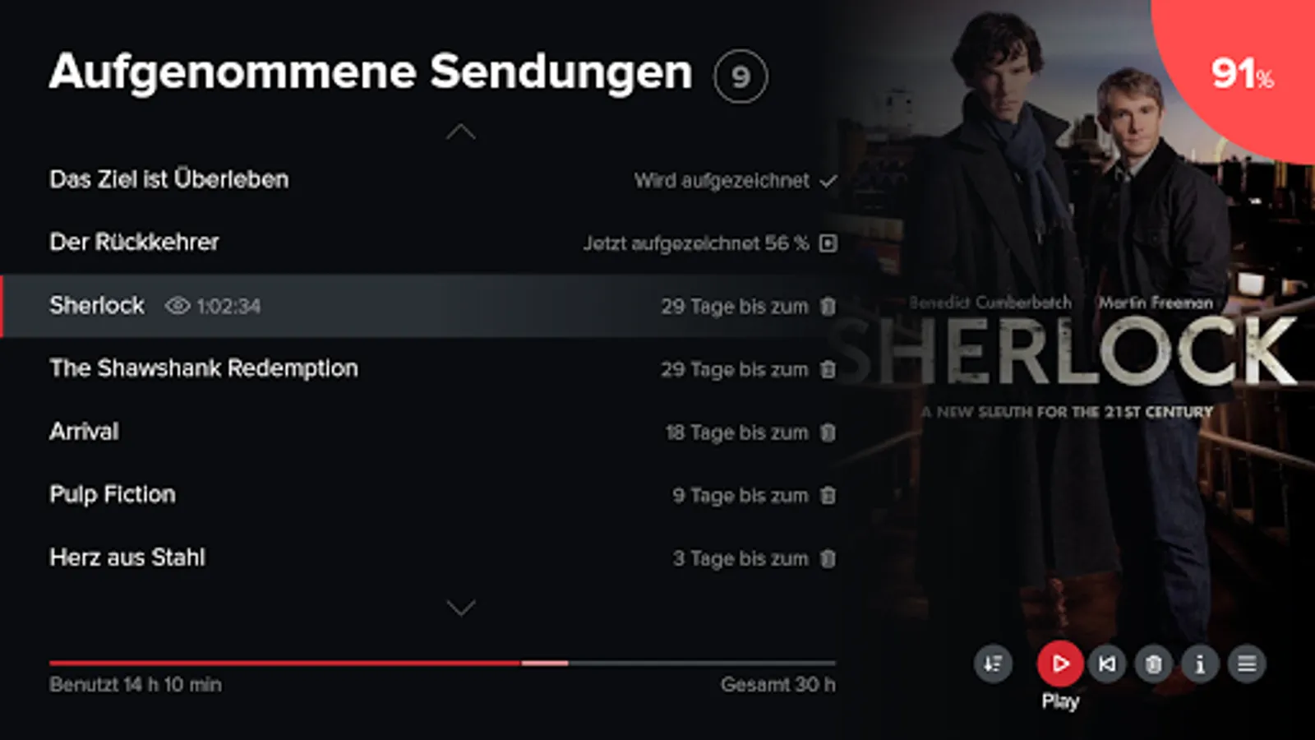This screenshot has height=740, width=1315.
Task: Delete the Sherlock recording via row trash icon
Action: pos(828,306)
